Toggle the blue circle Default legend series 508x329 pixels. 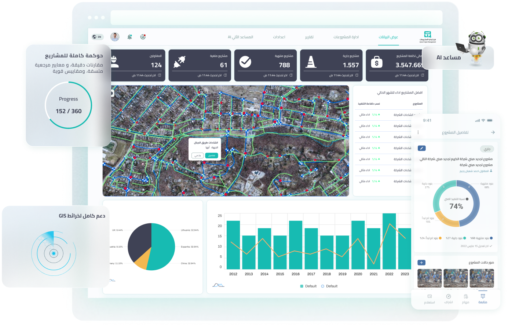tap(323, 286)
